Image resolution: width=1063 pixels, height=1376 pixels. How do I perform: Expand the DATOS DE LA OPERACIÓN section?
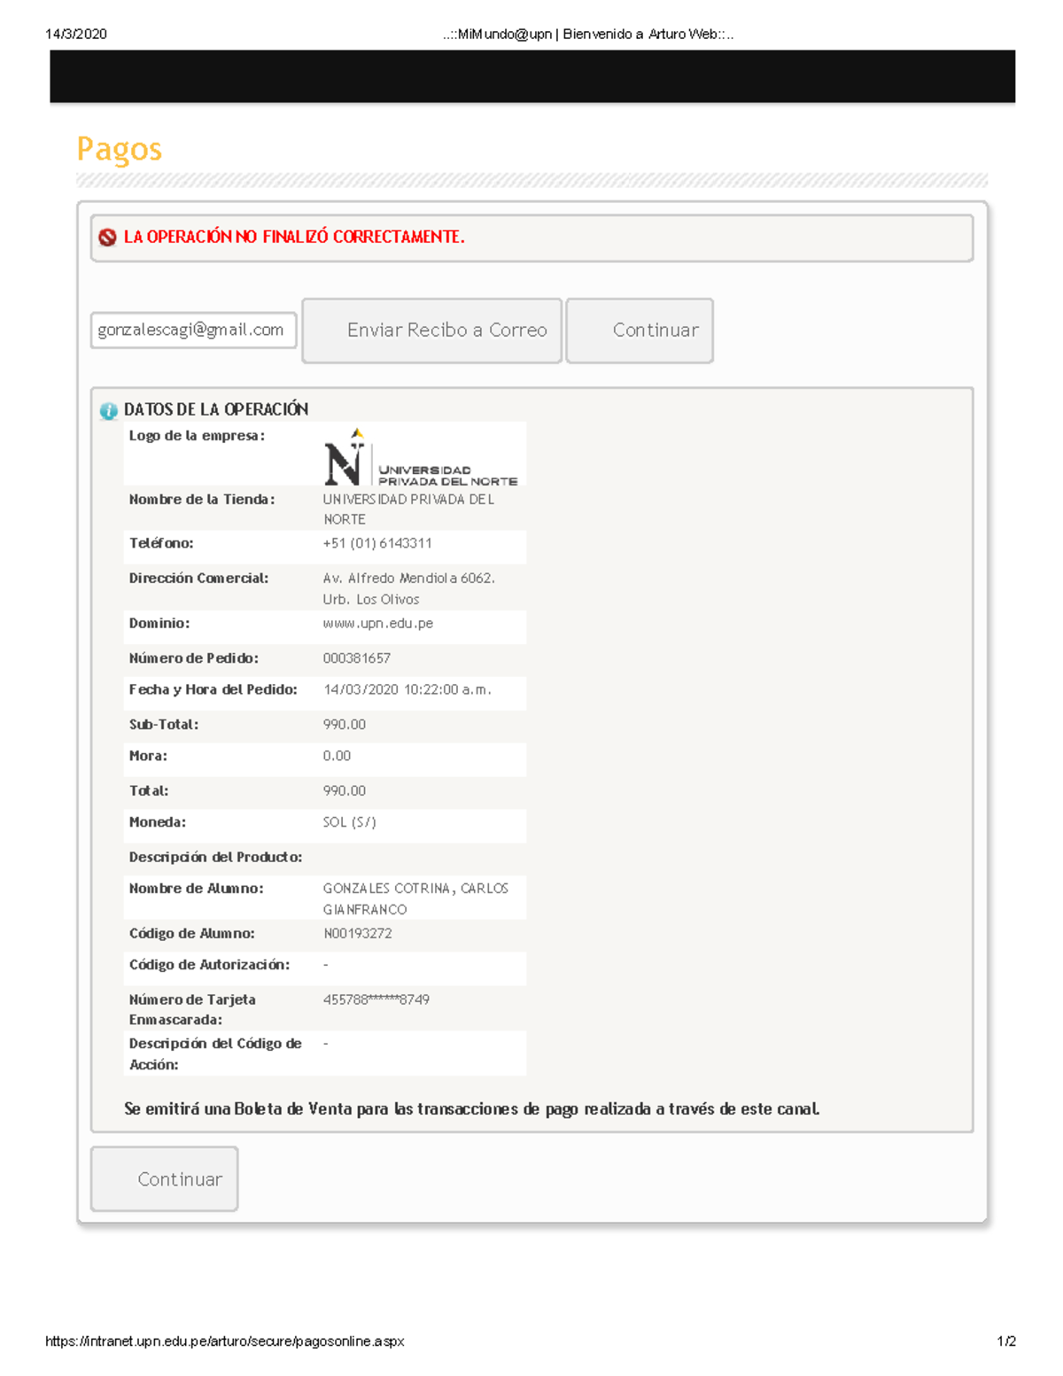pos(215,409)
